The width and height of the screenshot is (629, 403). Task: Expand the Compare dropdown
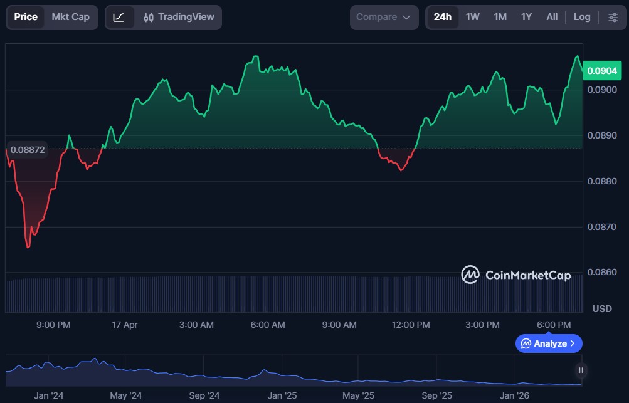click(x=383, y=18)
